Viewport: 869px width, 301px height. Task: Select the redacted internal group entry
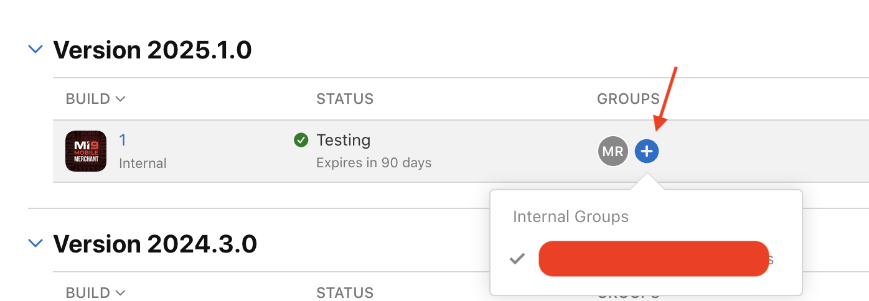654,259
